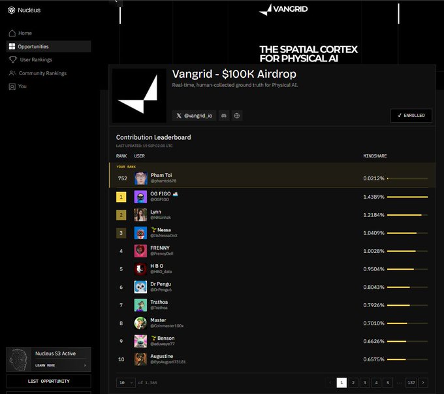Click the RANK column header
This screenshot has width=444, height=394.
click(121, 156)
